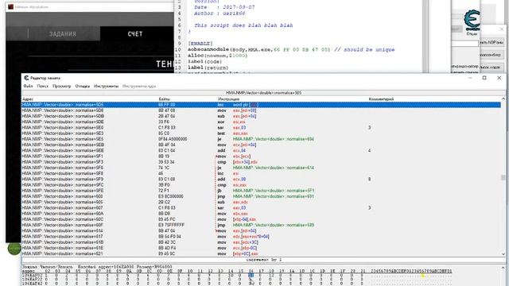Click script line 'label(return)'
The height and width of the screenshot is (286, 509).
pos(208,68)
